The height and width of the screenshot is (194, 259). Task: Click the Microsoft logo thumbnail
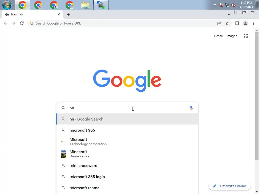[63, 142]
